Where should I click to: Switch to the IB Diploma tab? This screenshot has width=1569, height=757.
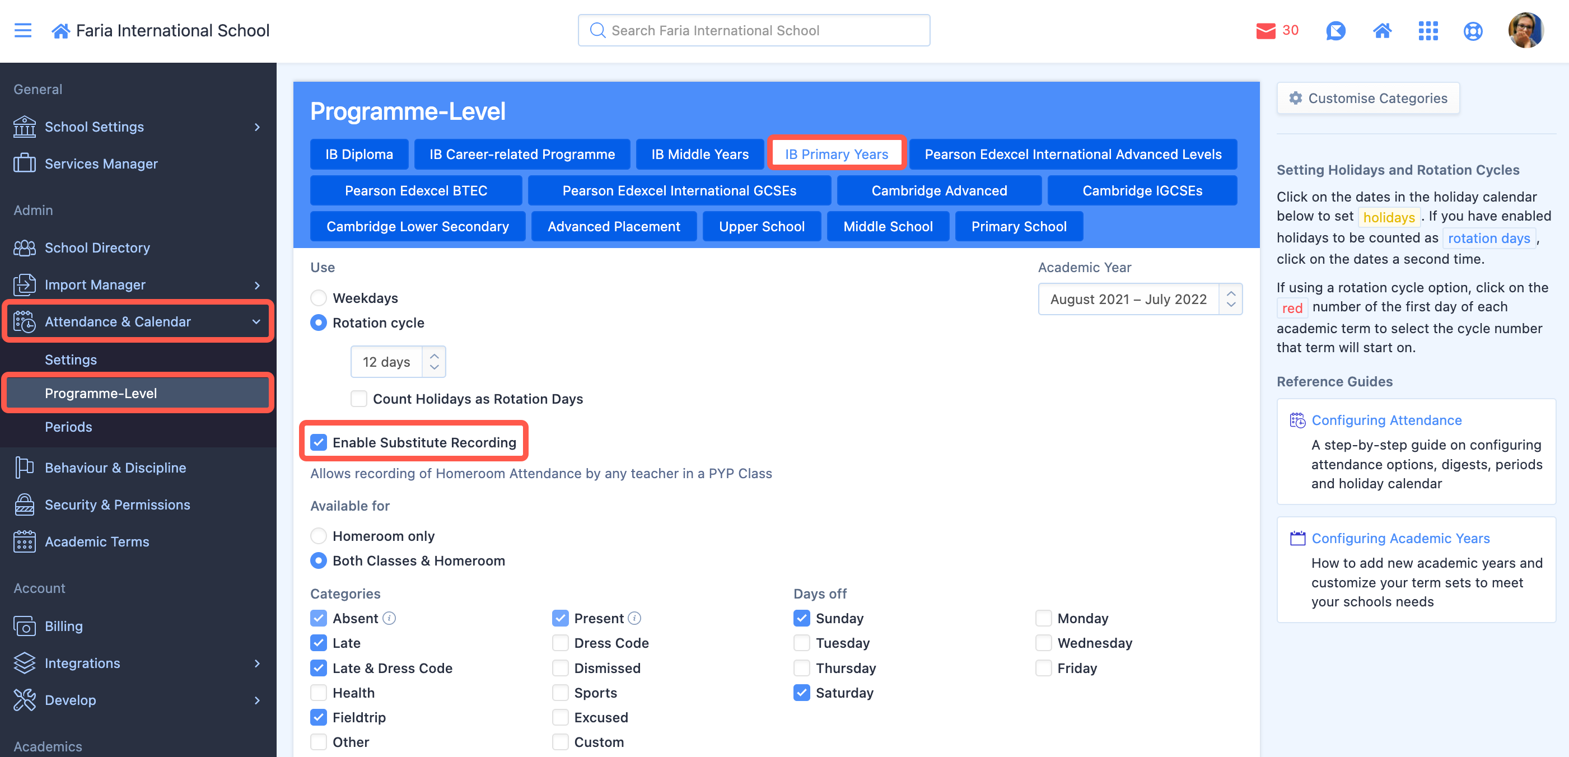pyautogui.click(x=359, y=154)
